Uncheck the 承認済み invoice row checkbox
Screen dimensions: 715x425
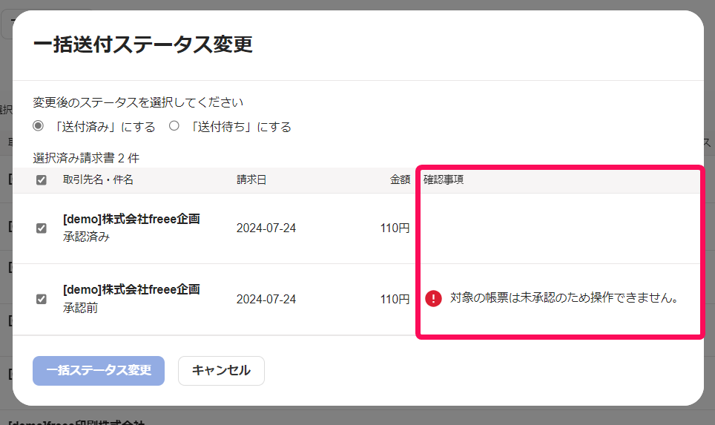point(42,228)
